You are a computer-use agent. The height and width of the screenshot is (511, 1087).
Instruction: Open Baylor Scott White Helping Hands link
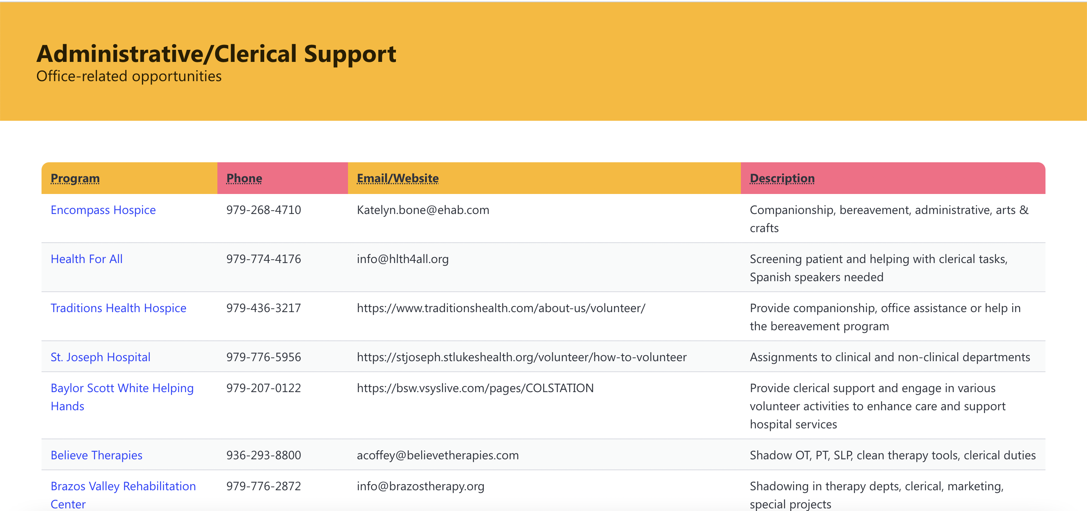click(122, 388)
